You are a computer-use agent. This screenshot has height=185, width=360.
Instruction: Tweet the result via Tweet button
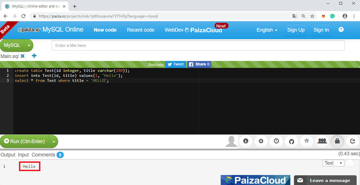[x=176, y=64]
